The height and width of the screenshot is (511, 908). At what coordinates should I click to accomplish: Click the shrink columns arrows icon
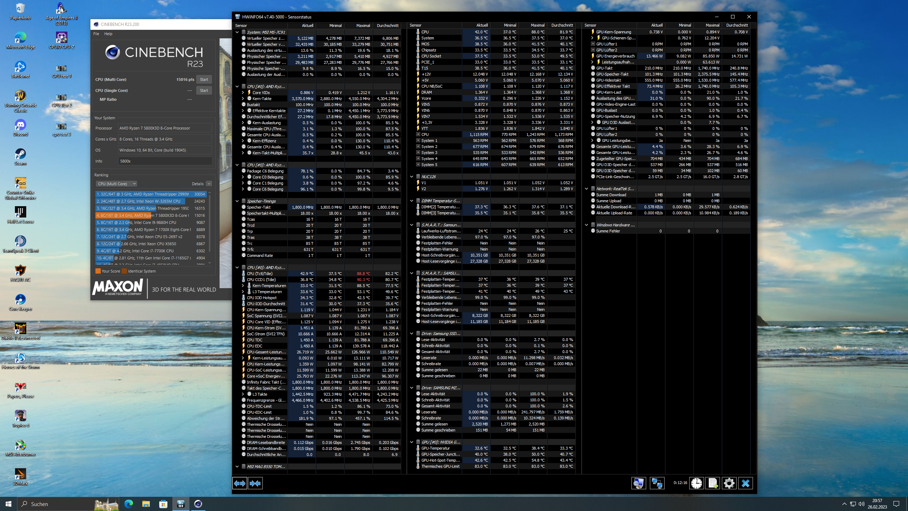point(255,483)
